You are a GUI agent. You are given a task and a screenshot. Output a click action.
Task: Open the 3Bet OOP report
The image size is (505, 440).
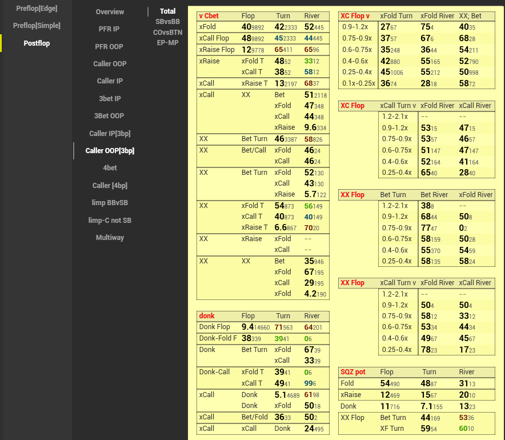tap(109, 116)
